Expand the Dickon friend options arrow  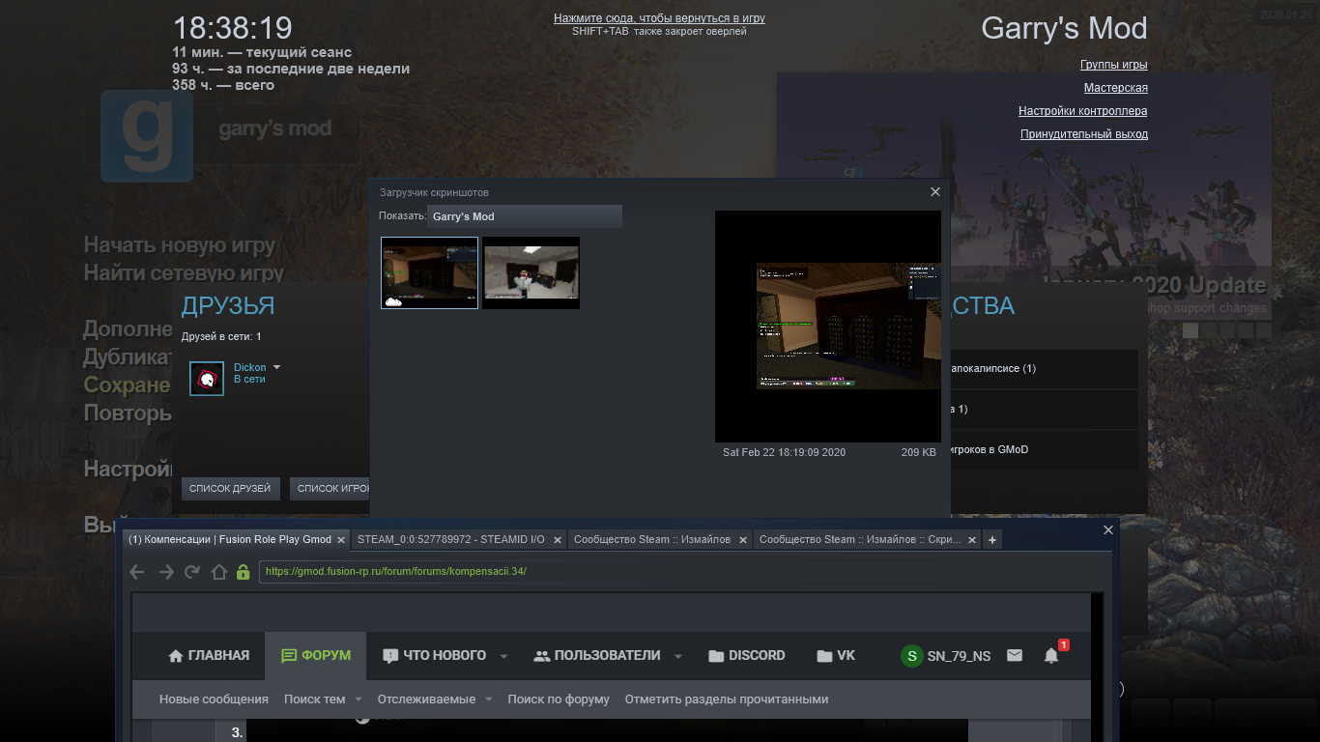tap(276, 368)
